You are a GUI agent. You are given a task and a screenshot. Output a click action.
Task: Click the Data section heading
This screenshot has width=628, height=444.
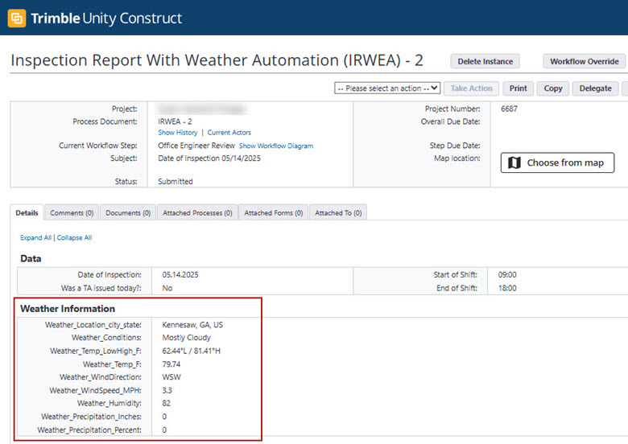pyautogui.click(x=31, y=258)
